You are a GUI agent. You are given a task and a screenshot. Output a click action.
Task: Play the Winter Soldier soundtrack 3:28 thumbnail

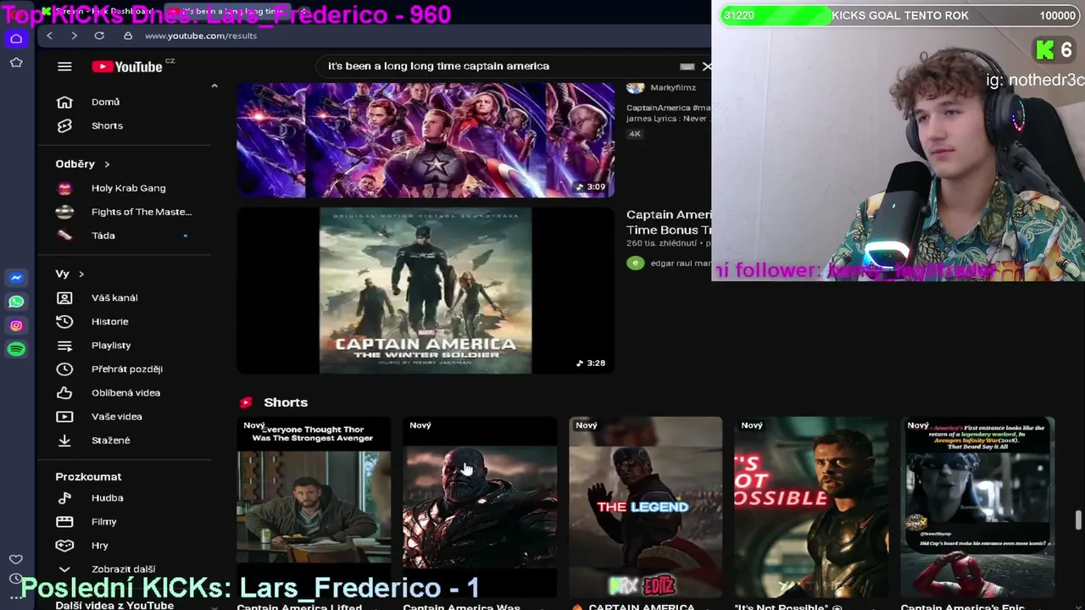click(426, 291)
